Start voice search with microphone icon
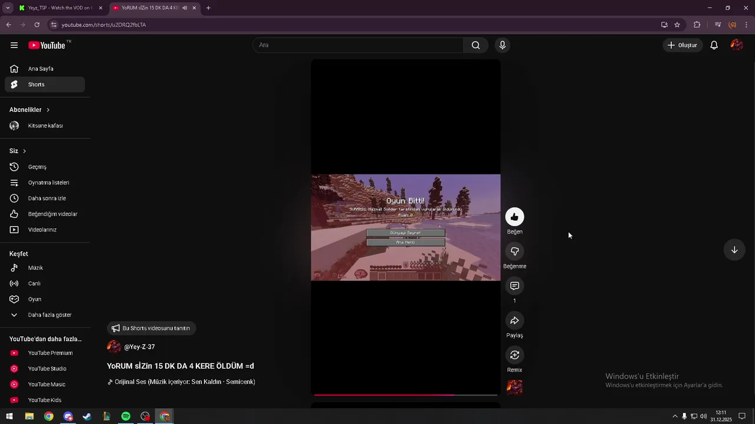Image resolution: width=755 pixels, height=424 pixels. tap(503, 45)
